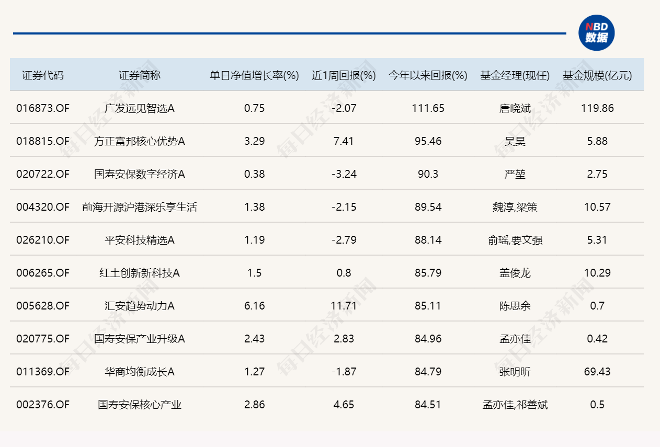
Task: Select fund size value 119.86
Action: (x=597, y=108)
